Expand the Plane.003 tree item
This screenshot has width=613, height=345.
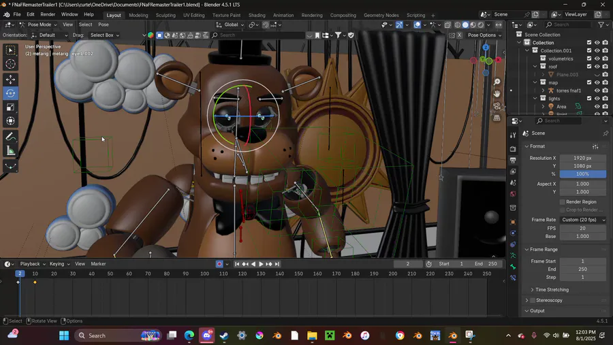pos(543,75)
